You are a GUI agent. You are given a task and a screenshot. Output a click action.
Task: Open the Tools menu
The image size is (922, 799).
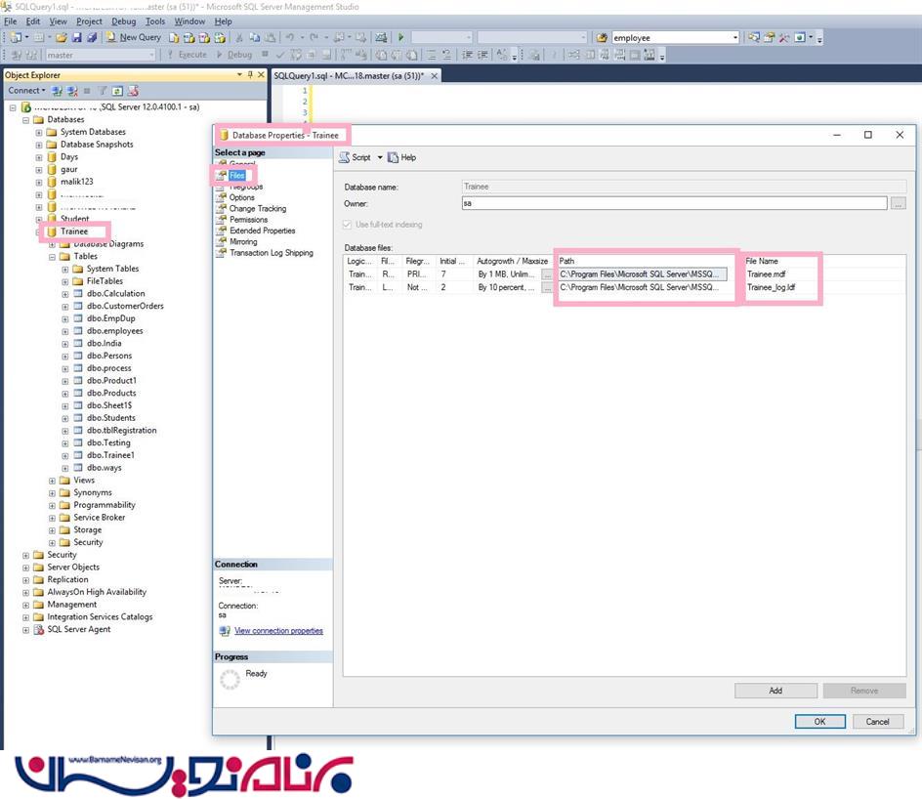click(154, 21)
